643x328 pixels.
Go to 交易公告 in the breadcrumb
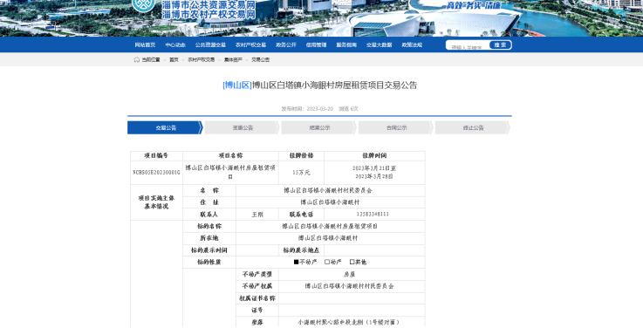260,60
